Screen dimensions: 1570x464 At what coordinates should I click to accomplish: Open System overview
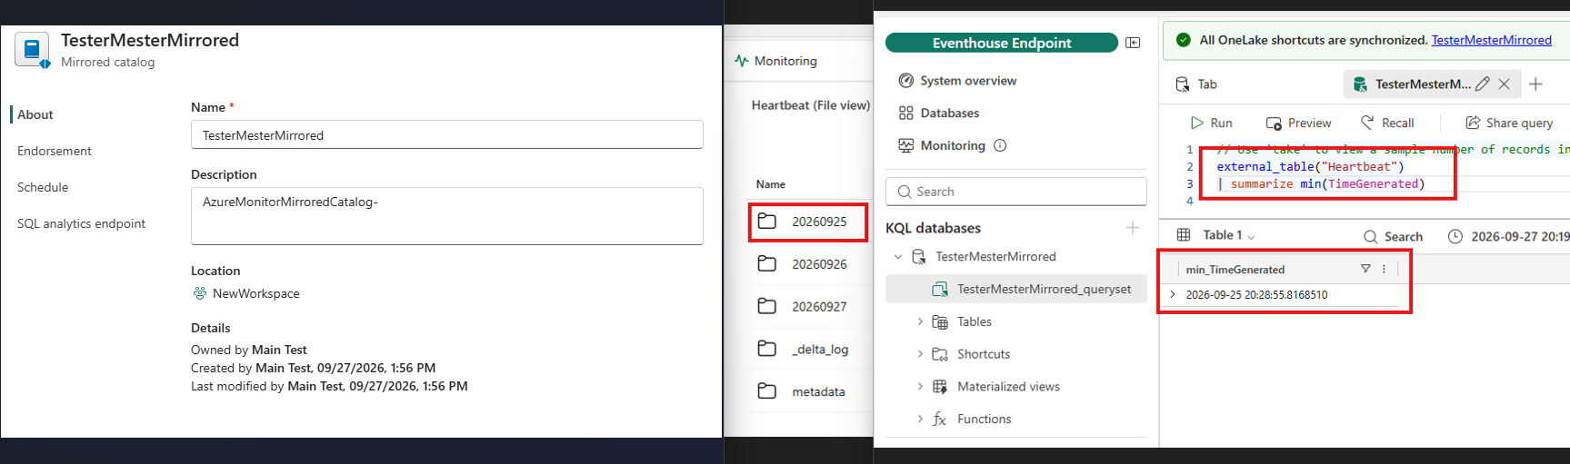[968, 81]
